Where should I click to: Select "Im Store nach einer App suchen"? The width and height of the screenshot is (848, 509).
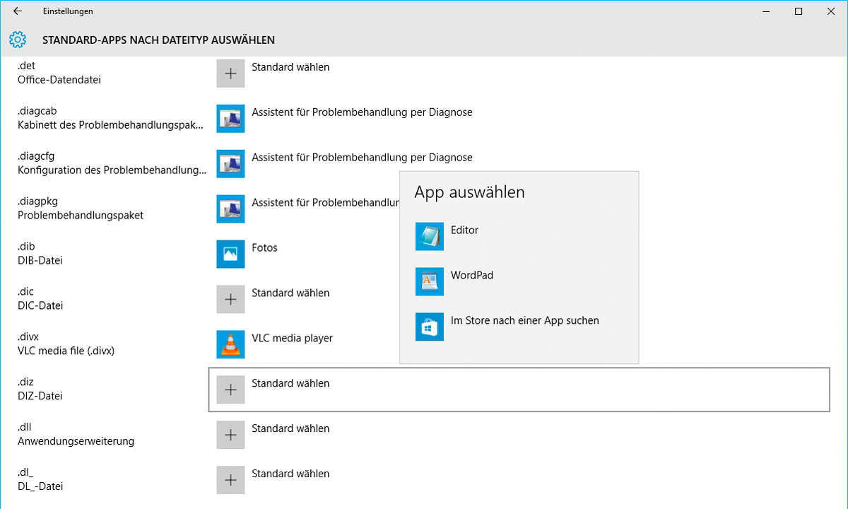pos(524,320)
